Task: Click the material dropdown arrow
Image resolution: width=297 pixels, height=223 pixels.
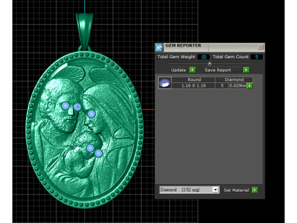Action: click(215, 190)
